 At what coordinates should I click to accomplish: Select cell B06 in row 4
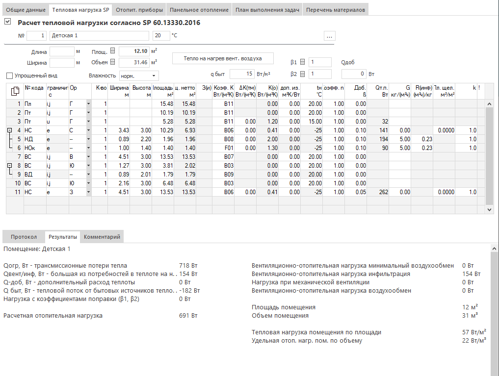coord(223,130)
